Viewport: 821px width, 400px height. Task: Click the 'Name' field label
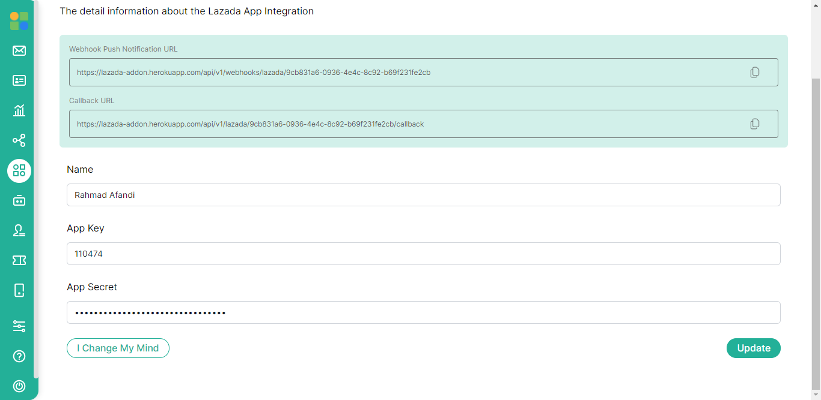pyautogui.click(x=80, y=170)
